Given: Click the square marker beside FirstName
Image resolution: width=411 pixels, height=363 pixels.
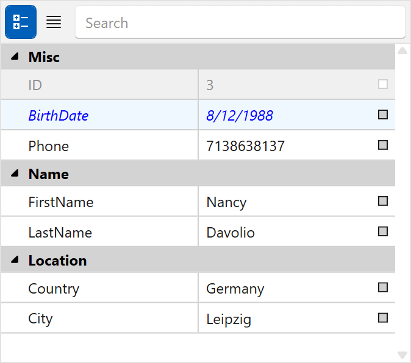Looking at the screenshot, I should [x=383, y=201].
